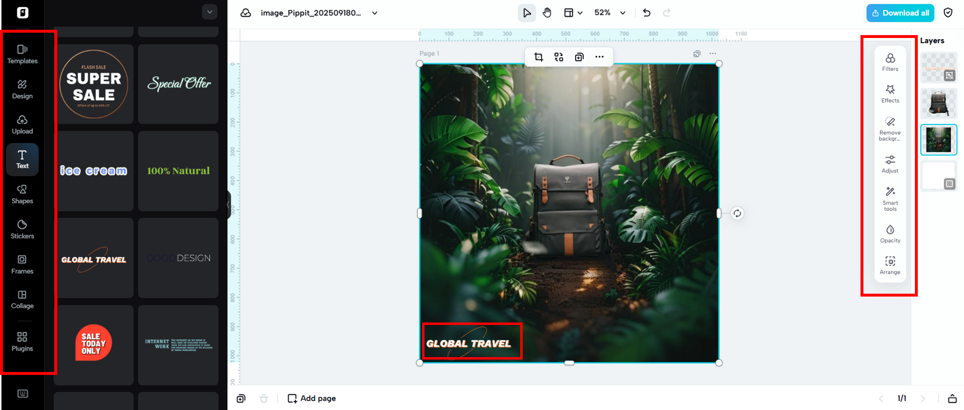Screen dimensions: 964x410
Task: Click the image_Pippit file name
Action: (x=311, y=13)
